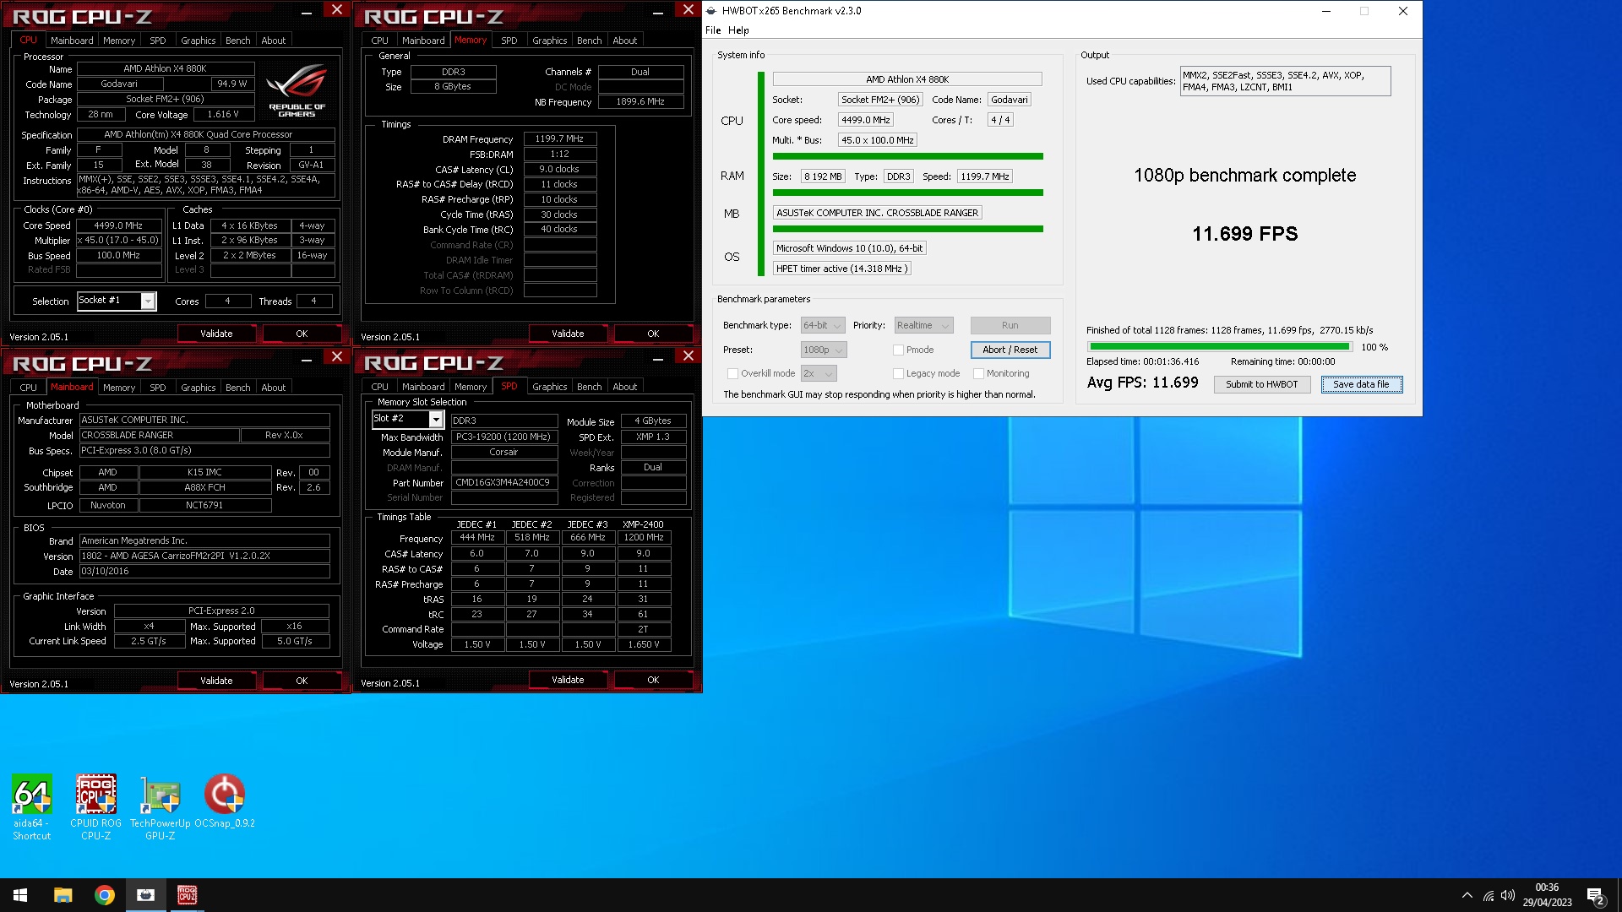Open the TechPowerUp GPU-Z desktop icon
1622x912 pixels.
click(160, 806)
